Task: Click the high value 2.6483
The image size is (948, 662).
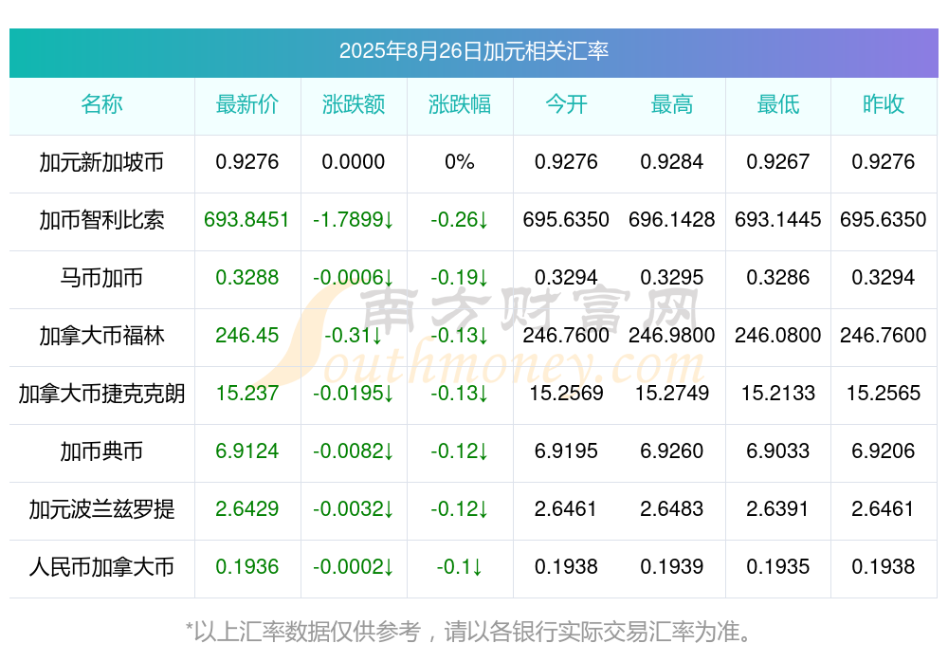Action: point(672,509)
